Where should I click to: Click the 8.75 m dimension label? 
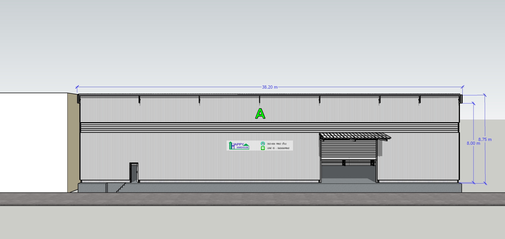point(485,139)
